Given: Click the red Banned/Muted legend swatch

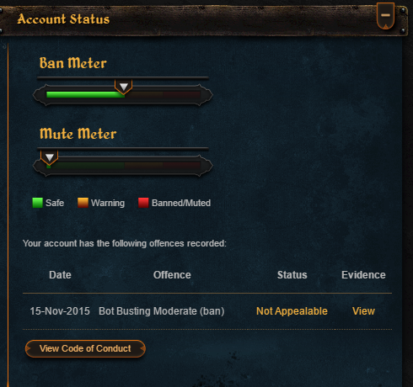Looking at the screenshot, I should (143, 203).
